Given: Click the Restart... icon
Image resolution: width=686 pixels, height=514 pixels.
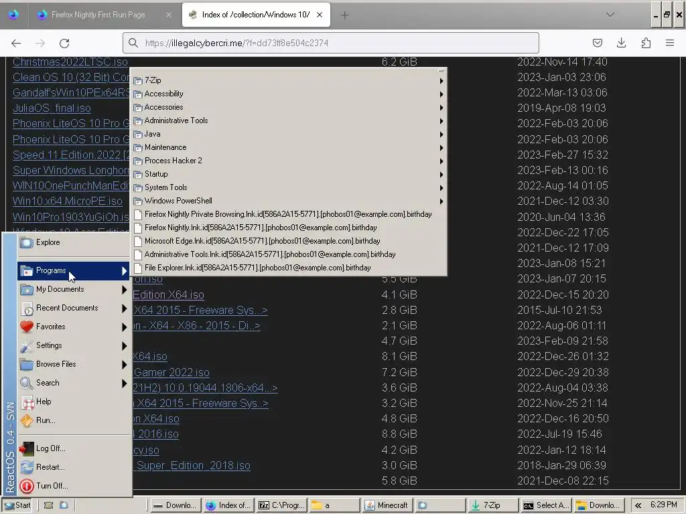Looking at the screenshot, I should 27,467.
